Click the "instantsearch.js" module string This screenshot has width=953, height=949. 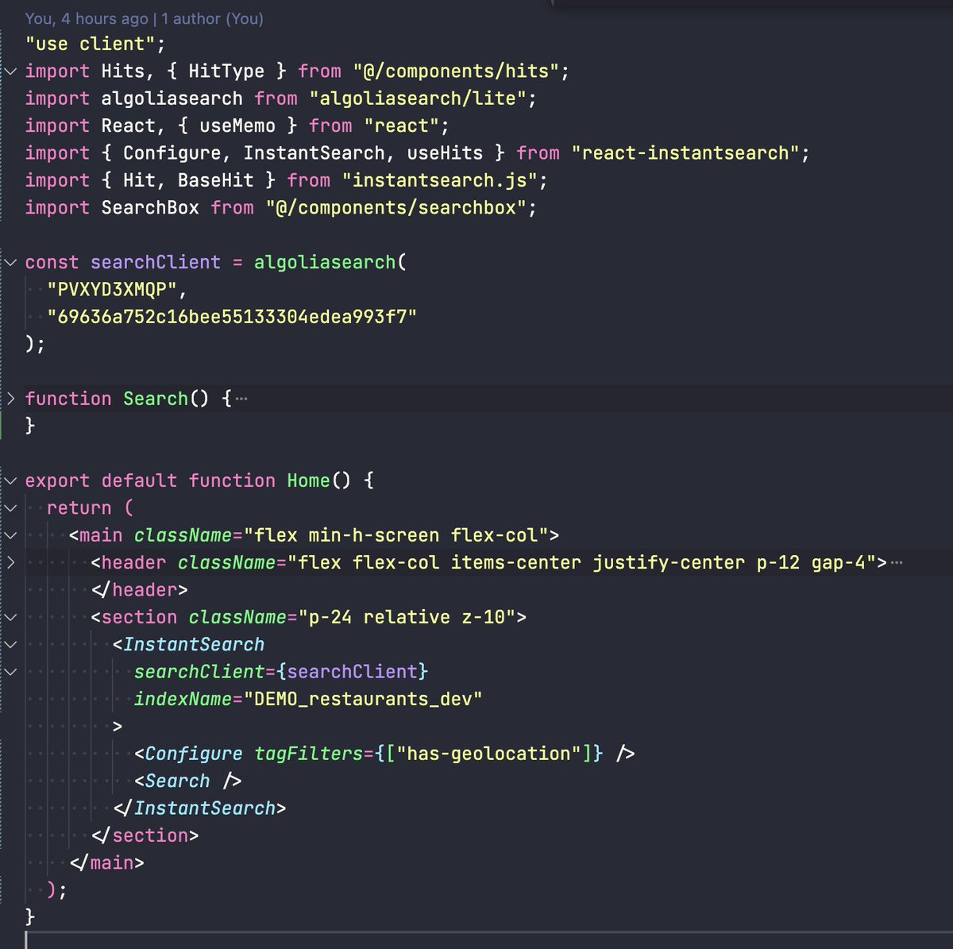coord(440,180)
